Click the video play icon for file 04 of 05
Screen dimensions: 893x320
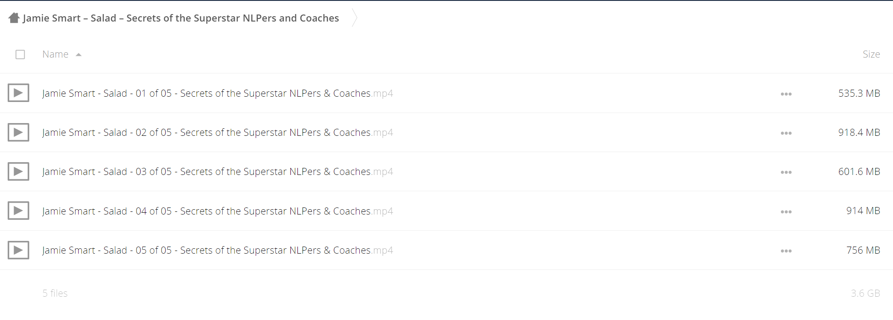click(x=18, y=211)
